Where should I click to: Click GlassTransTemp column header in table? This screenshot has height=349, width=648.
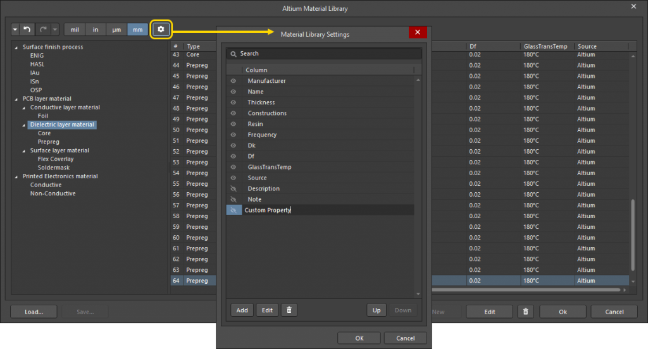(x=545, y=46)
